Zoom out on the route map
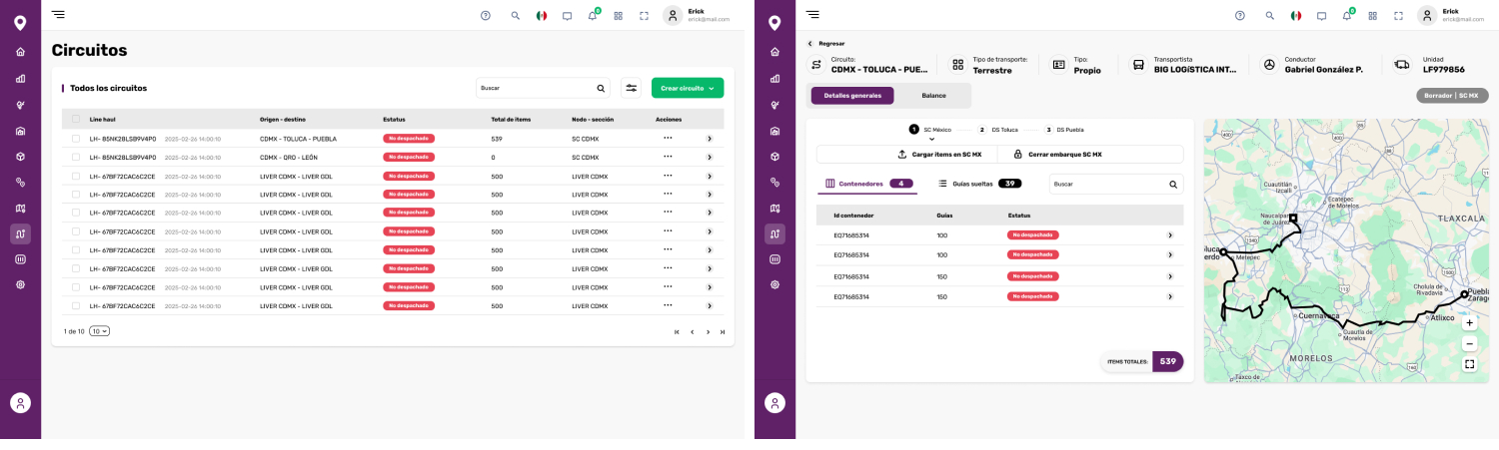 (x=1468, y=343)
